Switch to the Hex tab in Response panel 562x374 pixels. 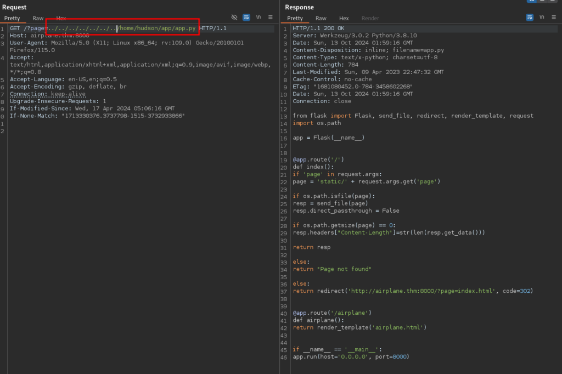pos(344,18)
